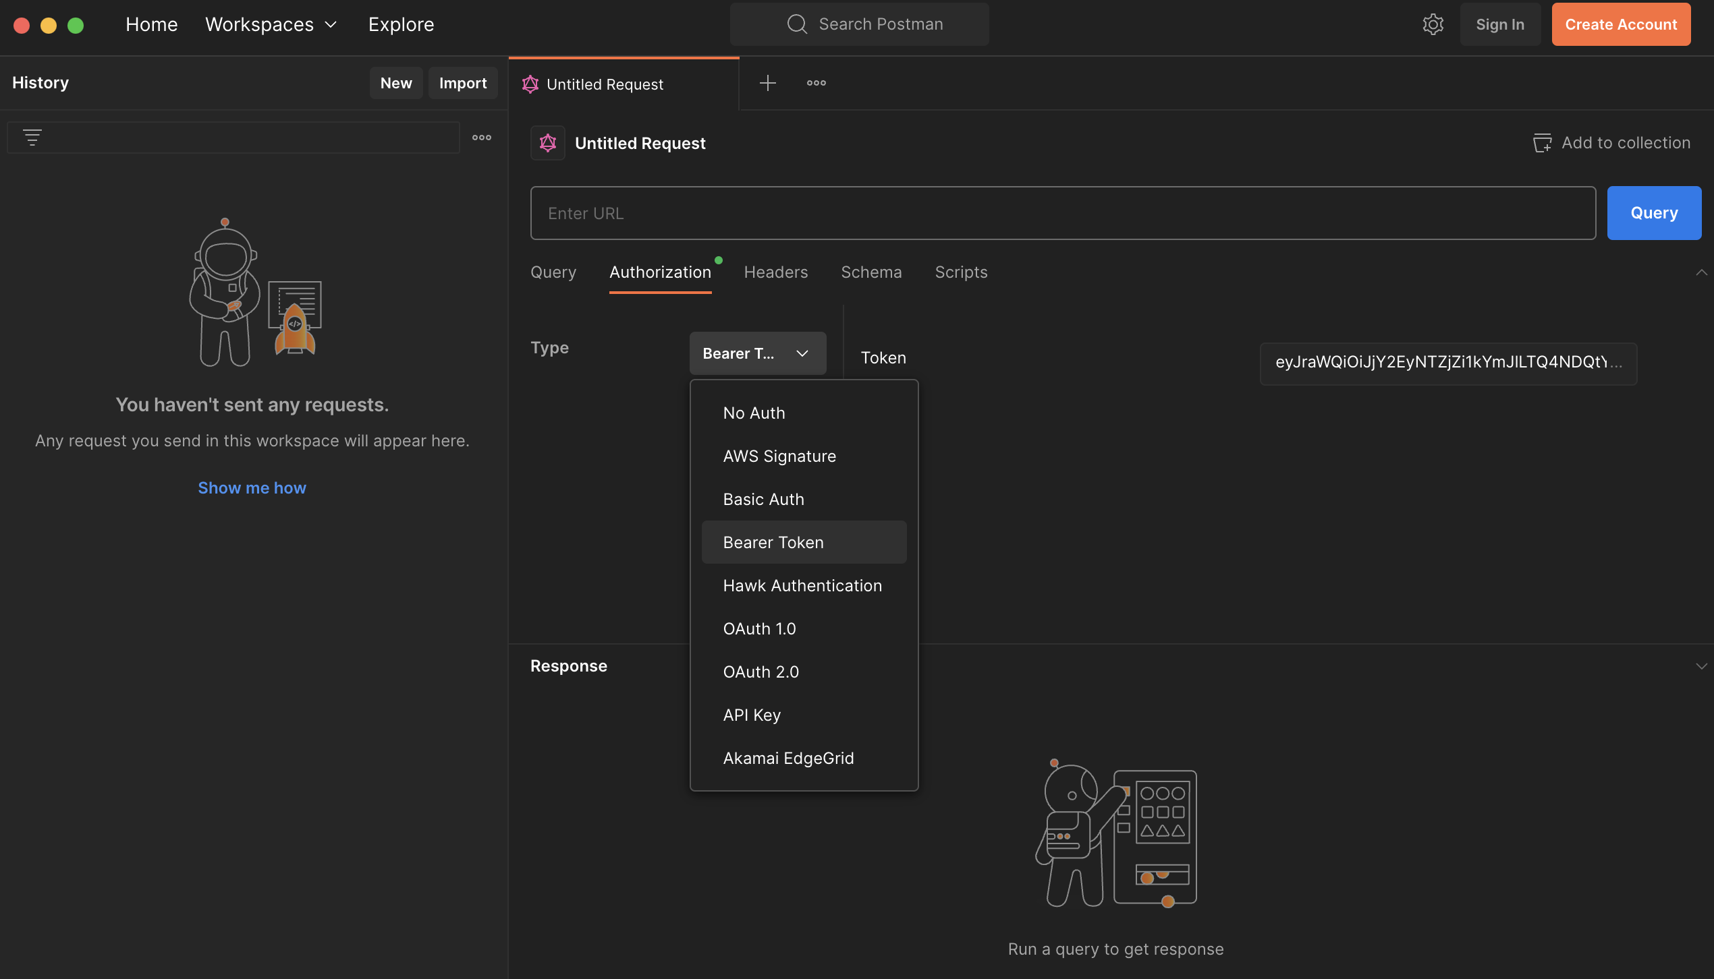1714x979 pixels.
Task: Click the Enter URL field
Action: pyautogui.click(x=1062, y=213)
